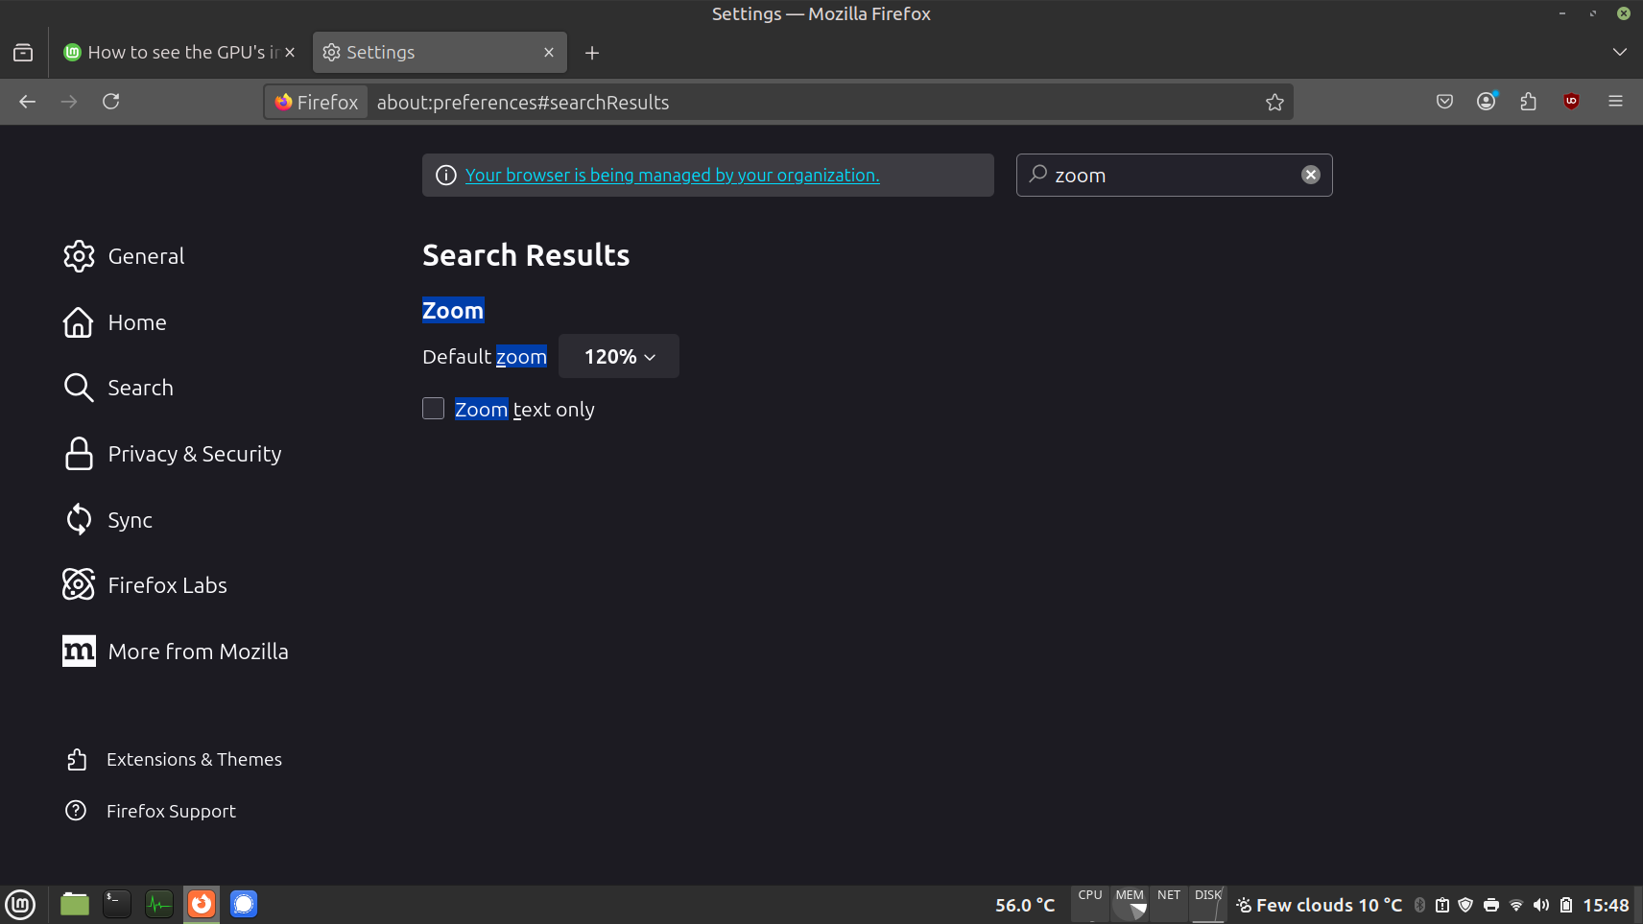
Task: Open the Firefox account menu
Action: coord(1487,102)
